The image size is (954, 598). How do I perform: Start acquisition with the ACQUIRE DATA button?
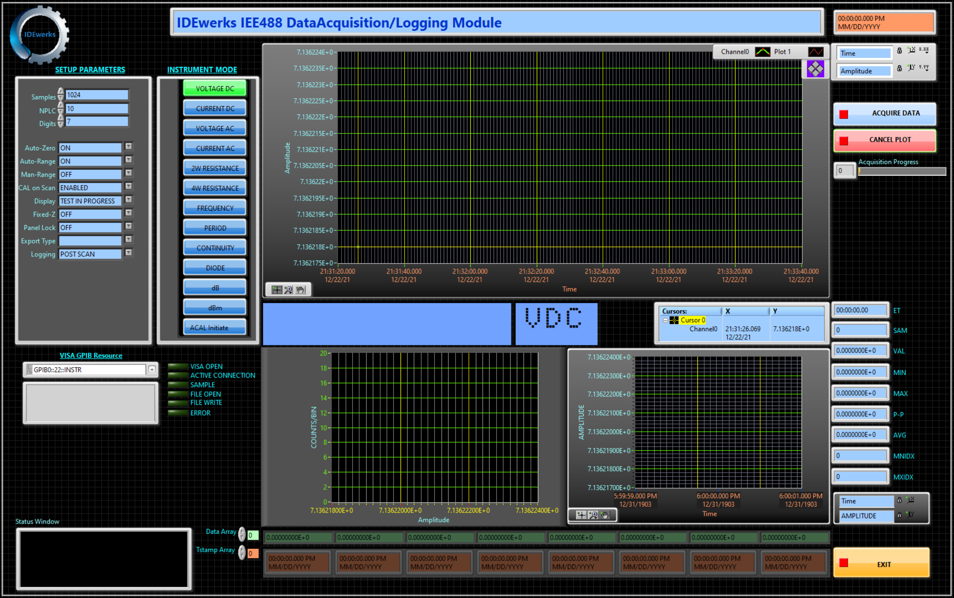point(885,114)
